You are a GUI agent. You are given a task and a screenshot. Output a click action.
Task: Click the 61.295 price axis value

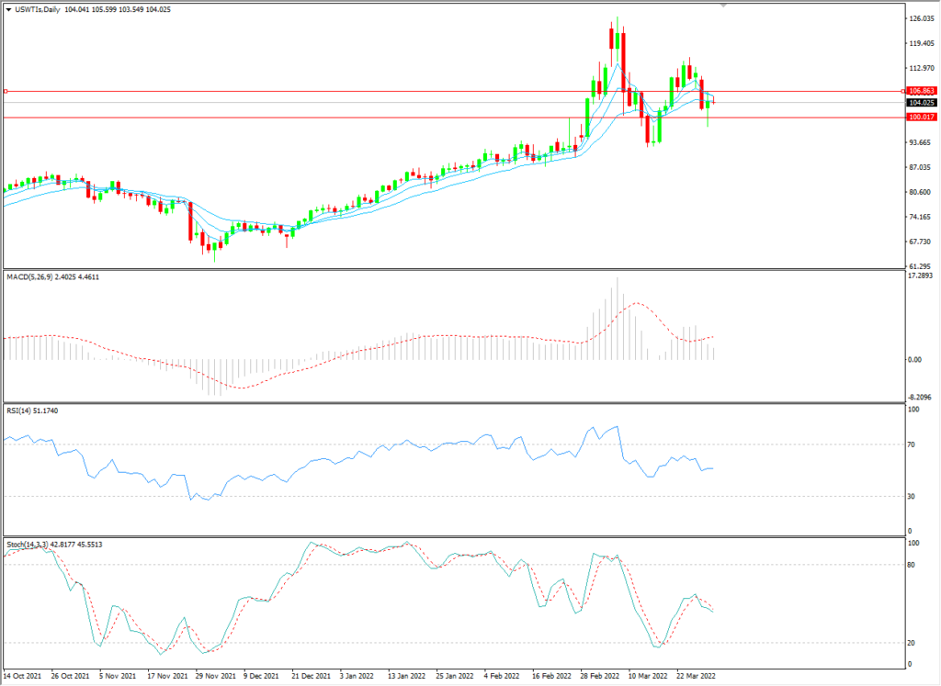click(922, 266)
